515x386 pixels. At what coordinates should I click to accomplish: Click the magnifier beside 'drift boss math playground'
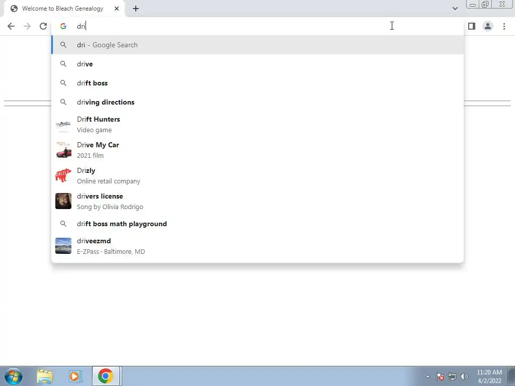coord(63,224)
